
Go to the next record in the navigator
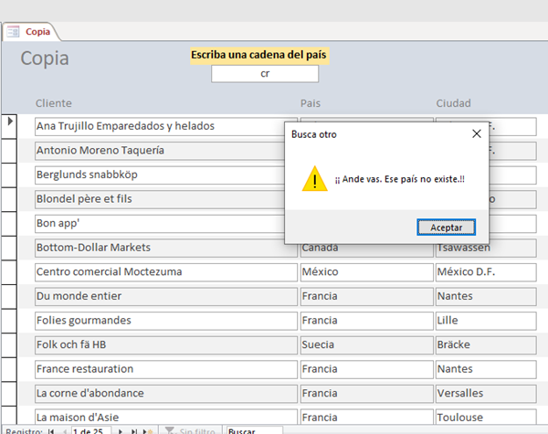(121, 431)
